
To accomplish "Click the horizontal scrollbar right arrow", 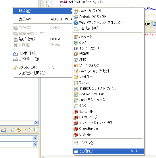I will coord(36,122).
